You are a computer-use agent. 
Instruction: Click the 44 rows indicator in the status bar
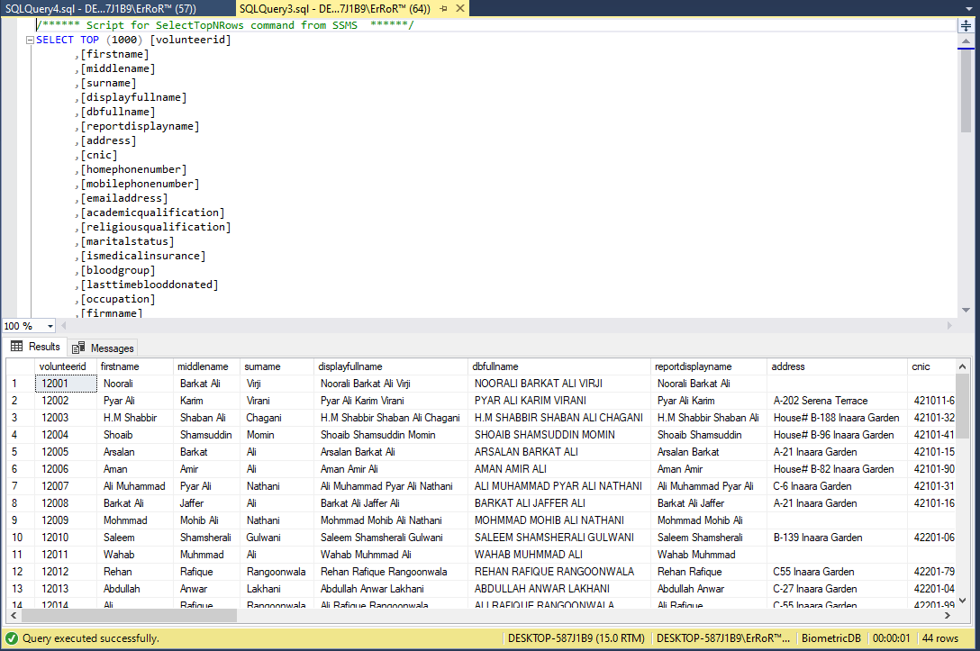pos(939,637)
